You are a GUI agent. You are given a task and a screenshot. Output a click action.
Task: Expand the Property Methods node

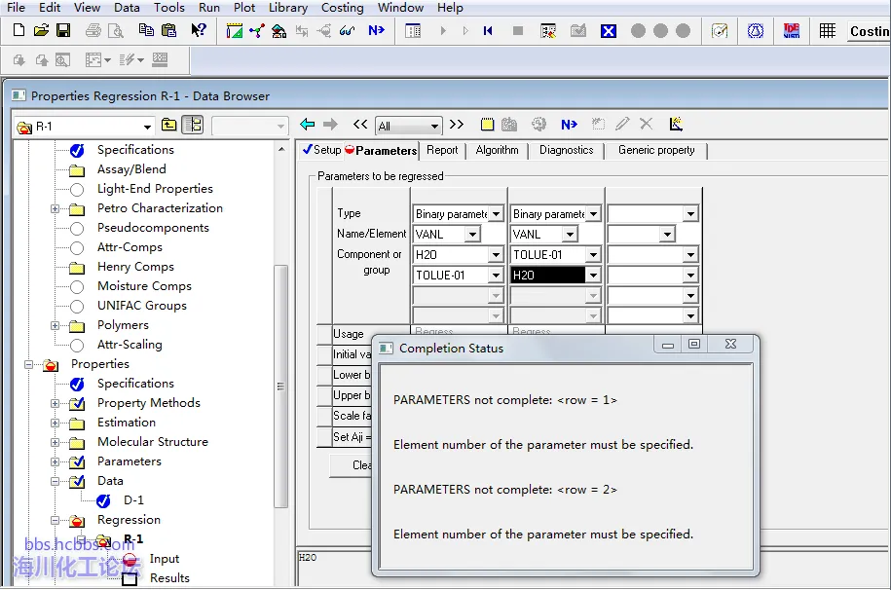[x=55, y=404]
